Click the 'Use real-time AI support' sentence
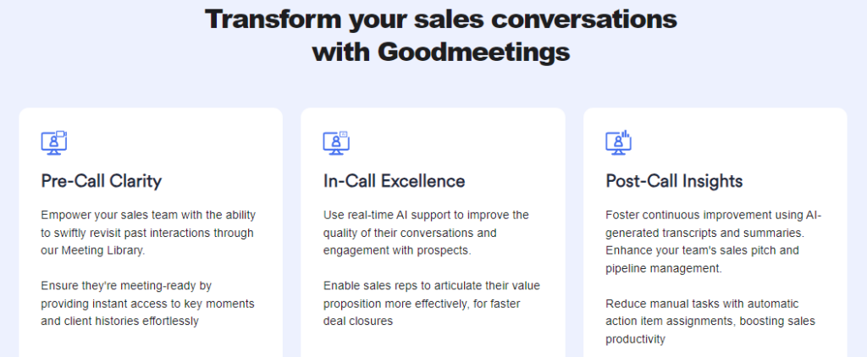 click(425, 215)
